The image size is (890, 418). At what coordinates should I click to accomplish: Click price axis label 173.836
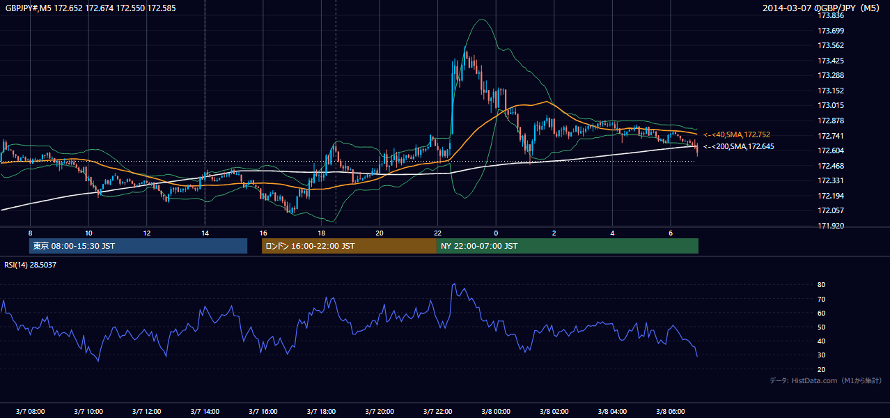831,15
